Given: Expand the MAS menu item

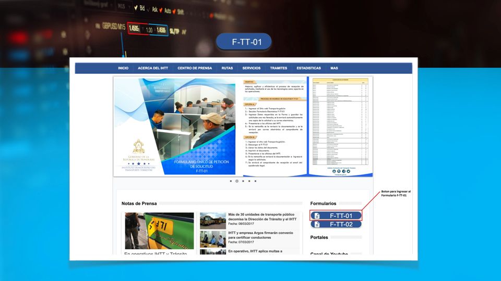Looking at the screenshot, I should pos(334,68).
